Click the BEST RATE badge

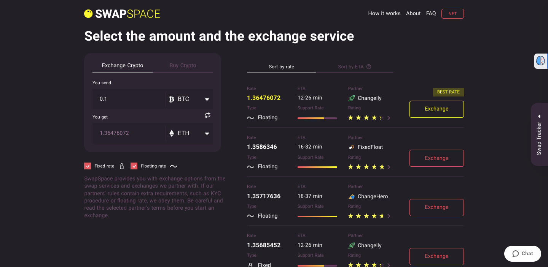(448, 92)
